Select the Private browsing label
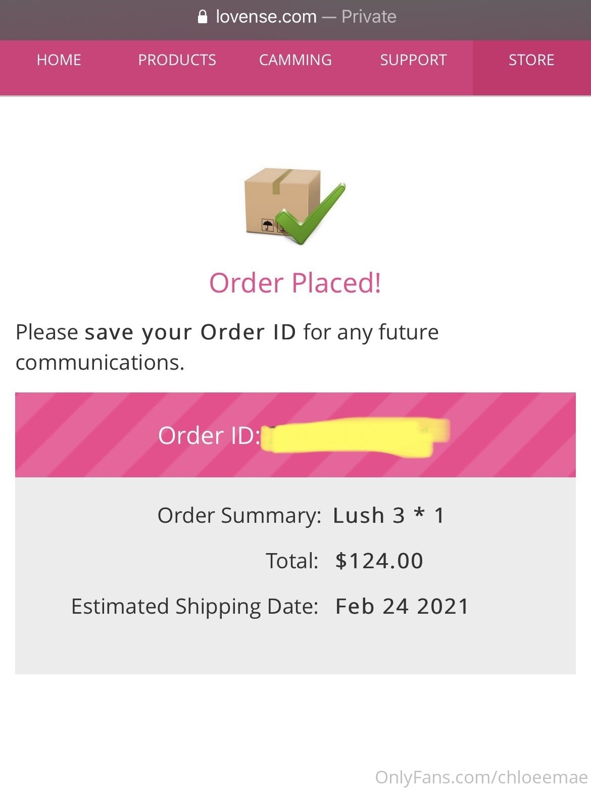Image resolution: width=591 pixels, height=791 pixels. coord(369,17)
